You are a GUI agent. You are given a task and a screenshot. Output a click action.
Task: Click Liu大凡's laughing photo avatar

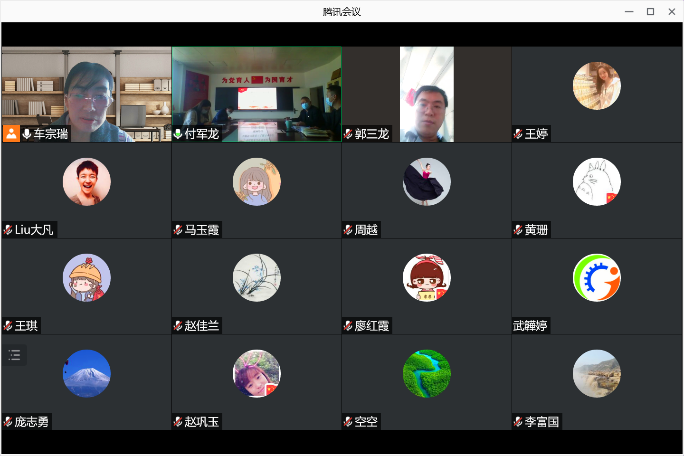pos(86,182)
